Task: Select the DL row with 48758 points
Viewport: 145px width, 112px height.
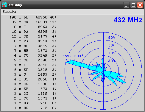Action: click(x=33, y=17)
